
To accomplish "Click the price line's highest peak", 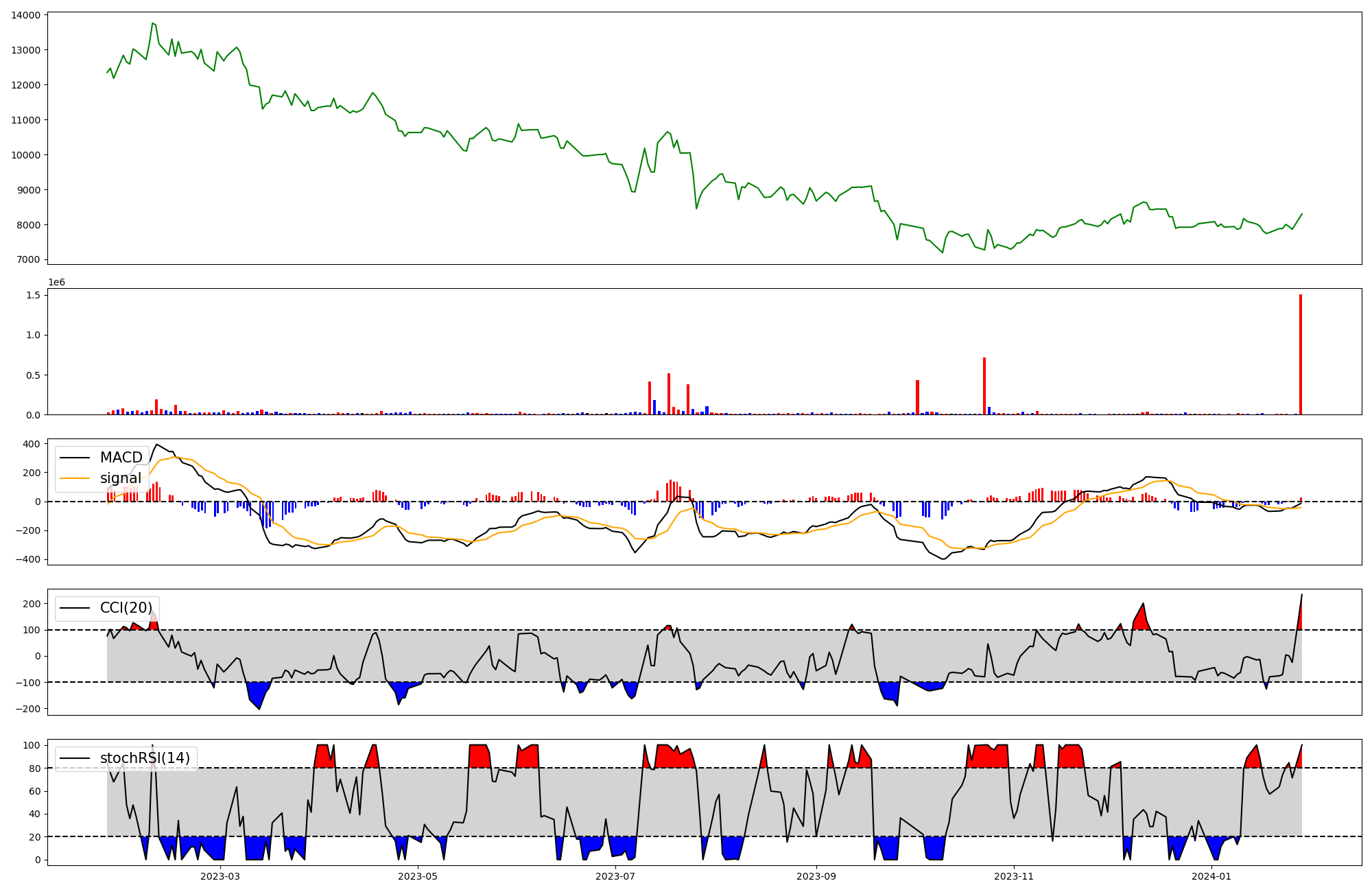I will 152,23.
